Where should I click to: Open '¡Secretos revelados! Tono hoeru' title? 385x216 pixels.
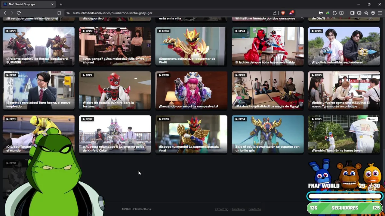click(x=38, y=104)
